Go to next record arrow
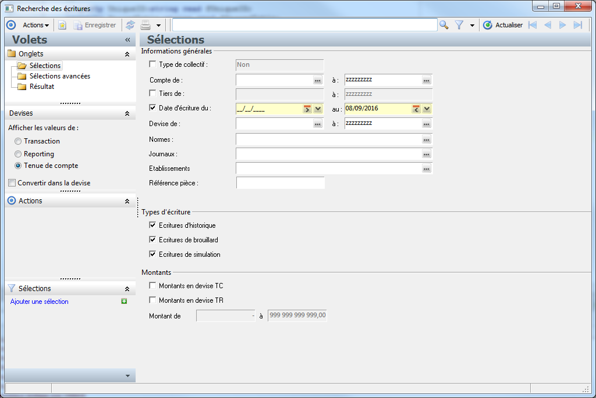This screenshot has height=398, width=596. click(563, 25)
